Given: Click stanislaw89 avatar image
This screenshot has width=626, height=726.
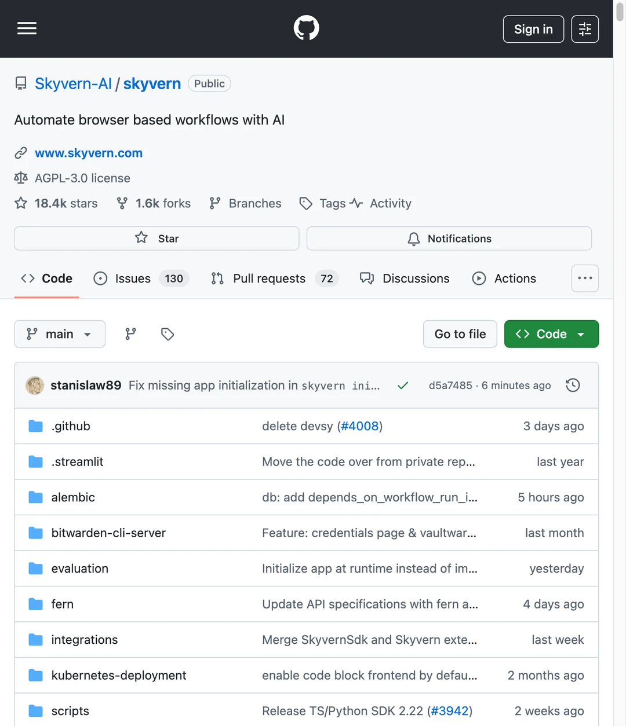Looking at the screenshot, I should pyautogui.click(x=35, y=386).
